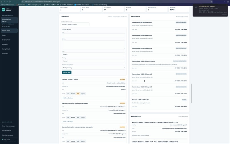Select High priority on Launch a Rocket
This screenshot has height=144, width=230.
tap(78, 94)
